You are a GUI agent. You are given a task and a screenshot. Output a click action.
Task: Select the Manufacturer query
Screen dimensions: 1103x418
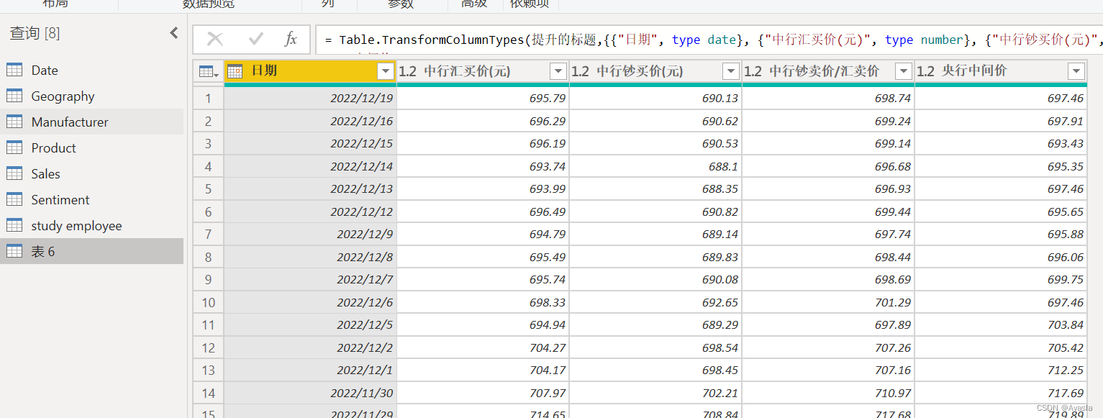point(92,122)
